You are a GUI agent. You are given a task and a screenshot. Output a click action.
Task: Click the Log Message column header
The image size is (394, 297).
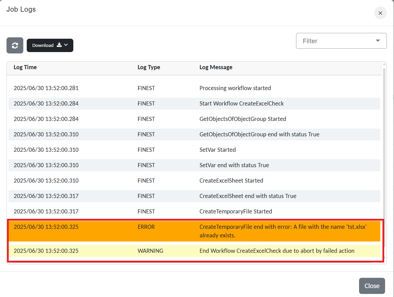pos(216,67)
